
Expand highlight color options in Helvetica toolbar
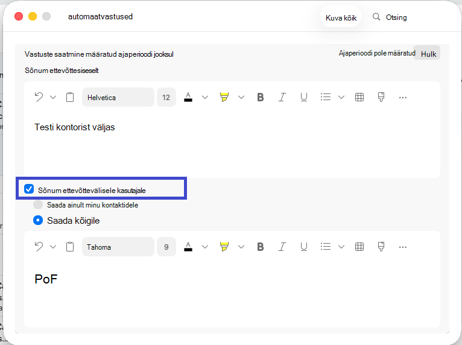(241, 97)
